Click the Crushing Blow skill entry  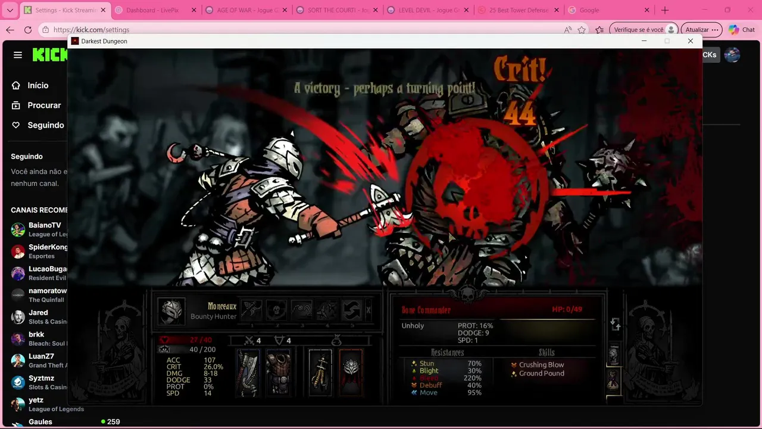coord(538,365)
